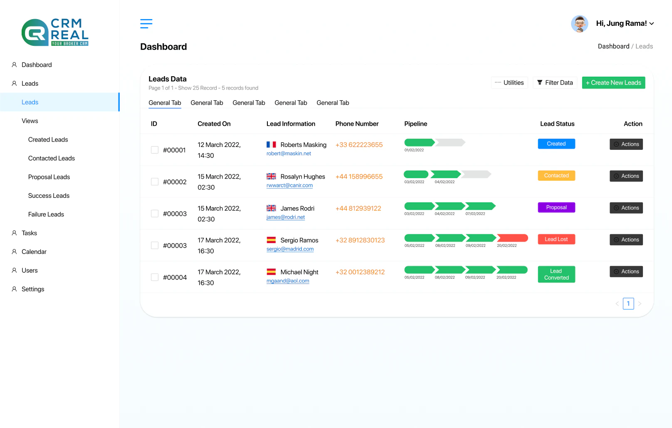672x428 pixels.
Task: Click the Filter Data button
Action: 555,82
